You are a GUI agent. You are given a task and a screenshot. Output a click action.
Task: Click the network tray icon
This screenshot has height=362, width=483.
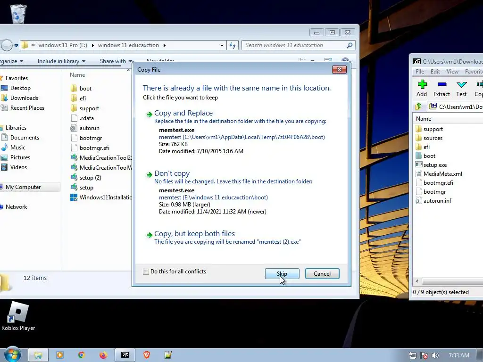click(x=413, y=355)
